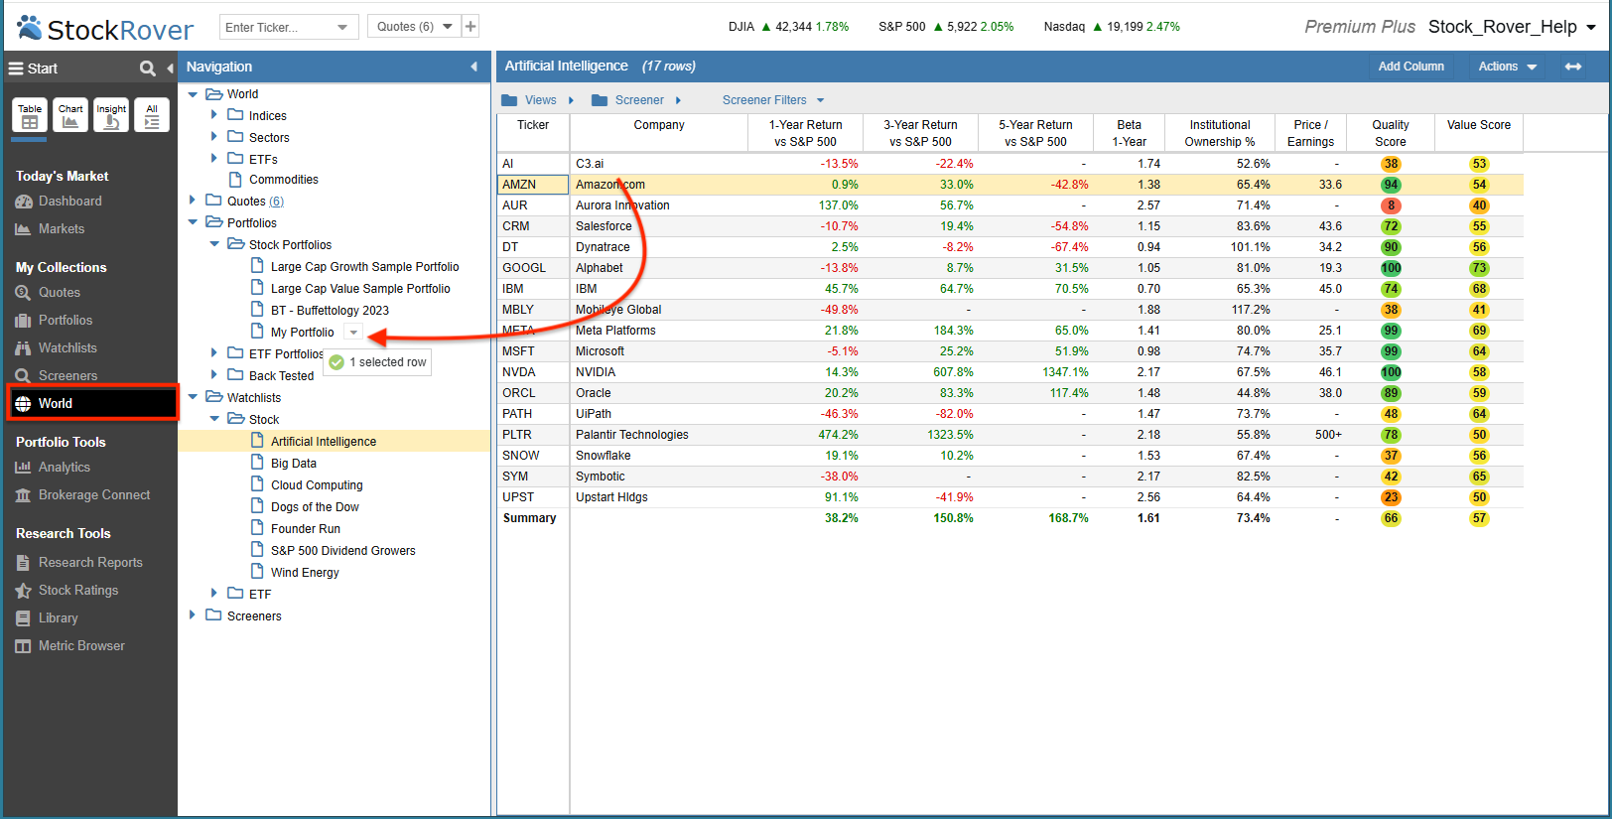Open the Screener folder menu
This screenshot has height=819, width=1612.
point(636,100)
